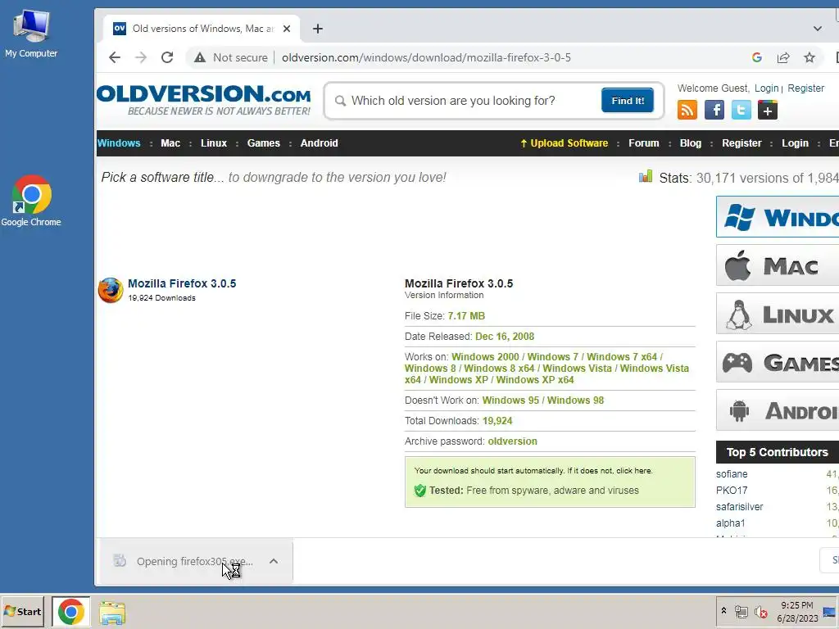Select the Linux category banner in sidebar
This screenshot has width=839, height=629.
(778, 314)
